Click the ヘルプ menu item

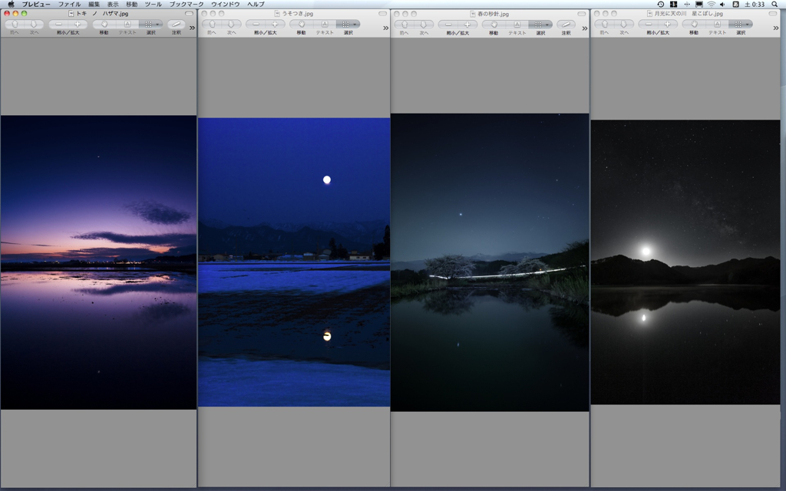pos(256,5)
